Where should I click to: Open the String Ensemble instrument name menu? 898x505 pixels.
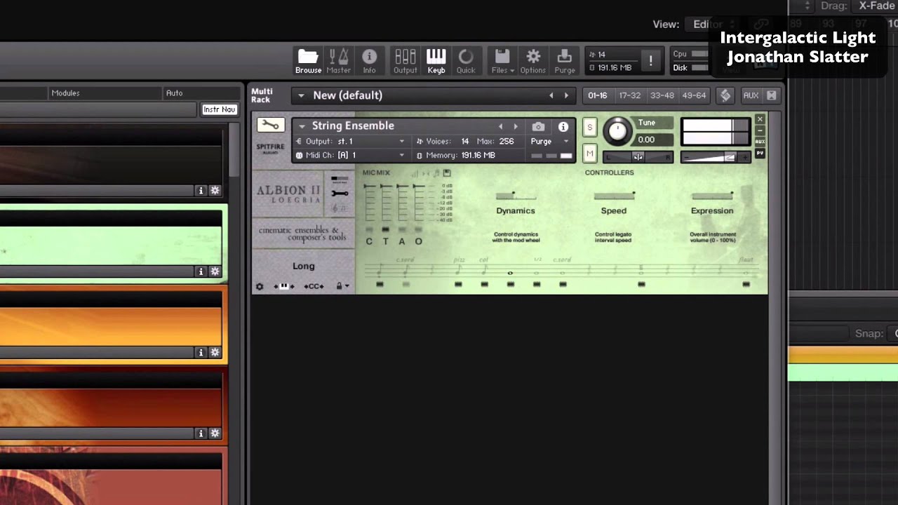[302, 126]
